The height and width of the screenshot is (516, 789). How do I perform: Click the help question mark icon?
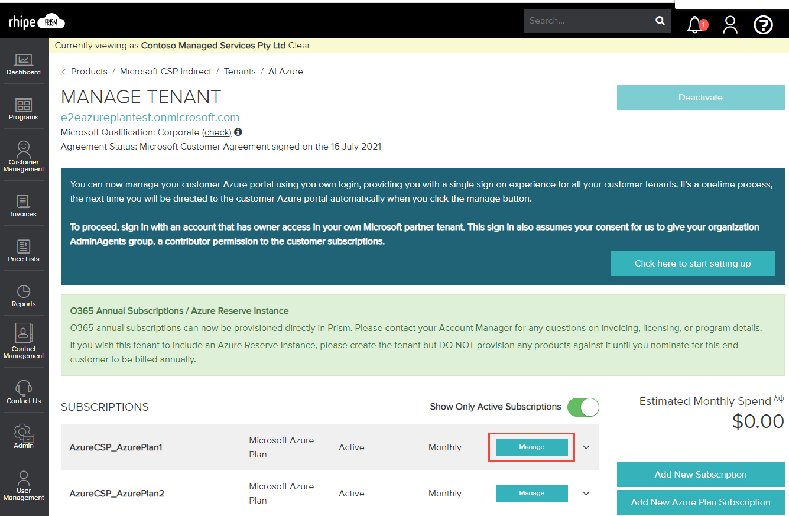[763, 24]
